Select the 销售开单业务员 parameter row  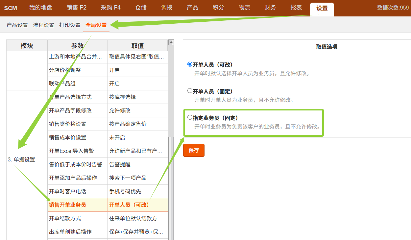[67, 205]
